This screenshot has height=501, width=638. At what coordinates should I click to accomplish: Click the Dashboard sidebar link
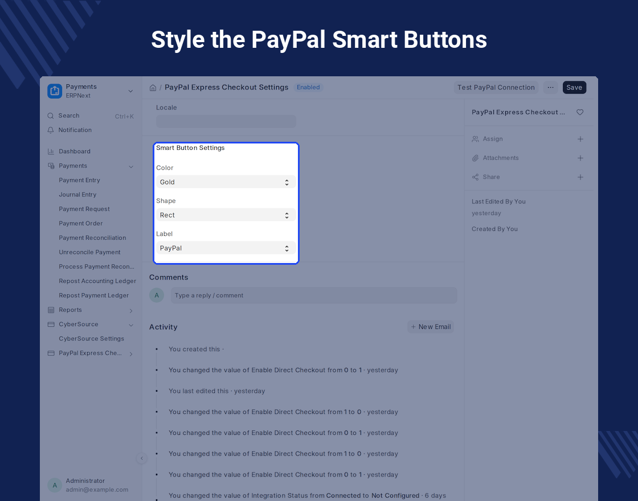pyautogui.click(x=75, y=151)
